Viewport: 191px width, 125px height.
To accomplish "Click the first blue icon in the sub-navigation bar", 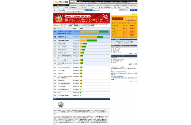I will (71, 3).
